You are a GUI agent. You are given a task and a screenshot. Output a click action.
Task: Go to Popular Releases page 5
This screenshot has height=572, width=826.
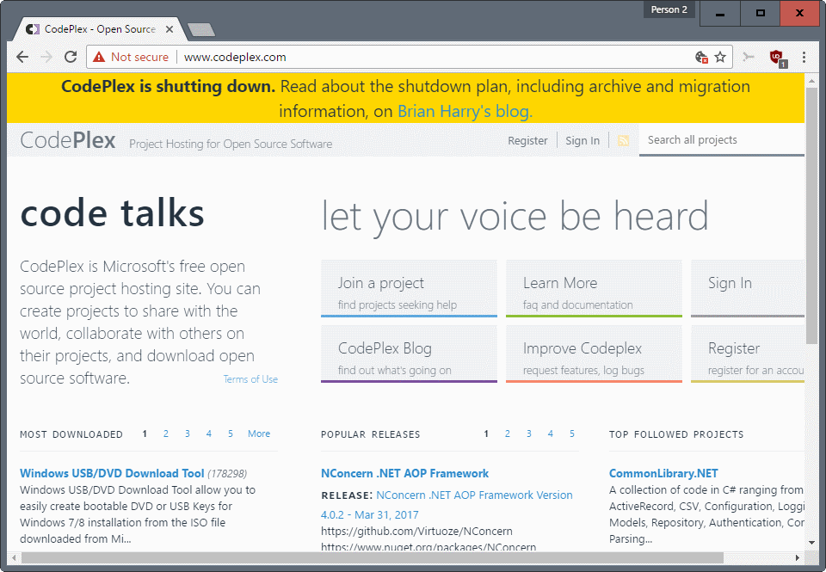(x=571, y=434)
